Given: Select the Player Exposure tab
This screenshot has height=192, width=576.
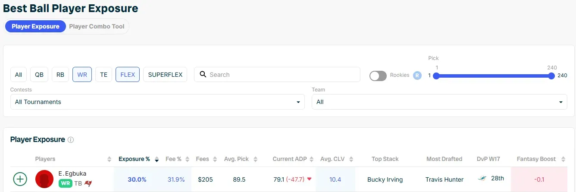Looking at the screenshot, I should pyautogui.click(x=35, y=26).
